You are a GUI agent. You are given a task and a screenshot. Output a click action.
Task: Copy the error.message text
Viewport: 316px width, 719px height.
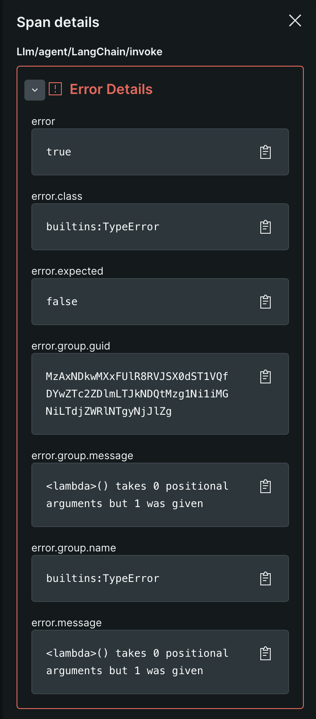(x=266, y=653)
